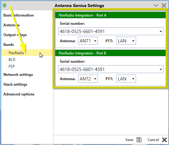Image resolution: width=169 pixels, height=145 pixels.
Task: Expand Port A Antenna ANT1 dropdown
Action: pyautogui.click(x=88, y=41)
